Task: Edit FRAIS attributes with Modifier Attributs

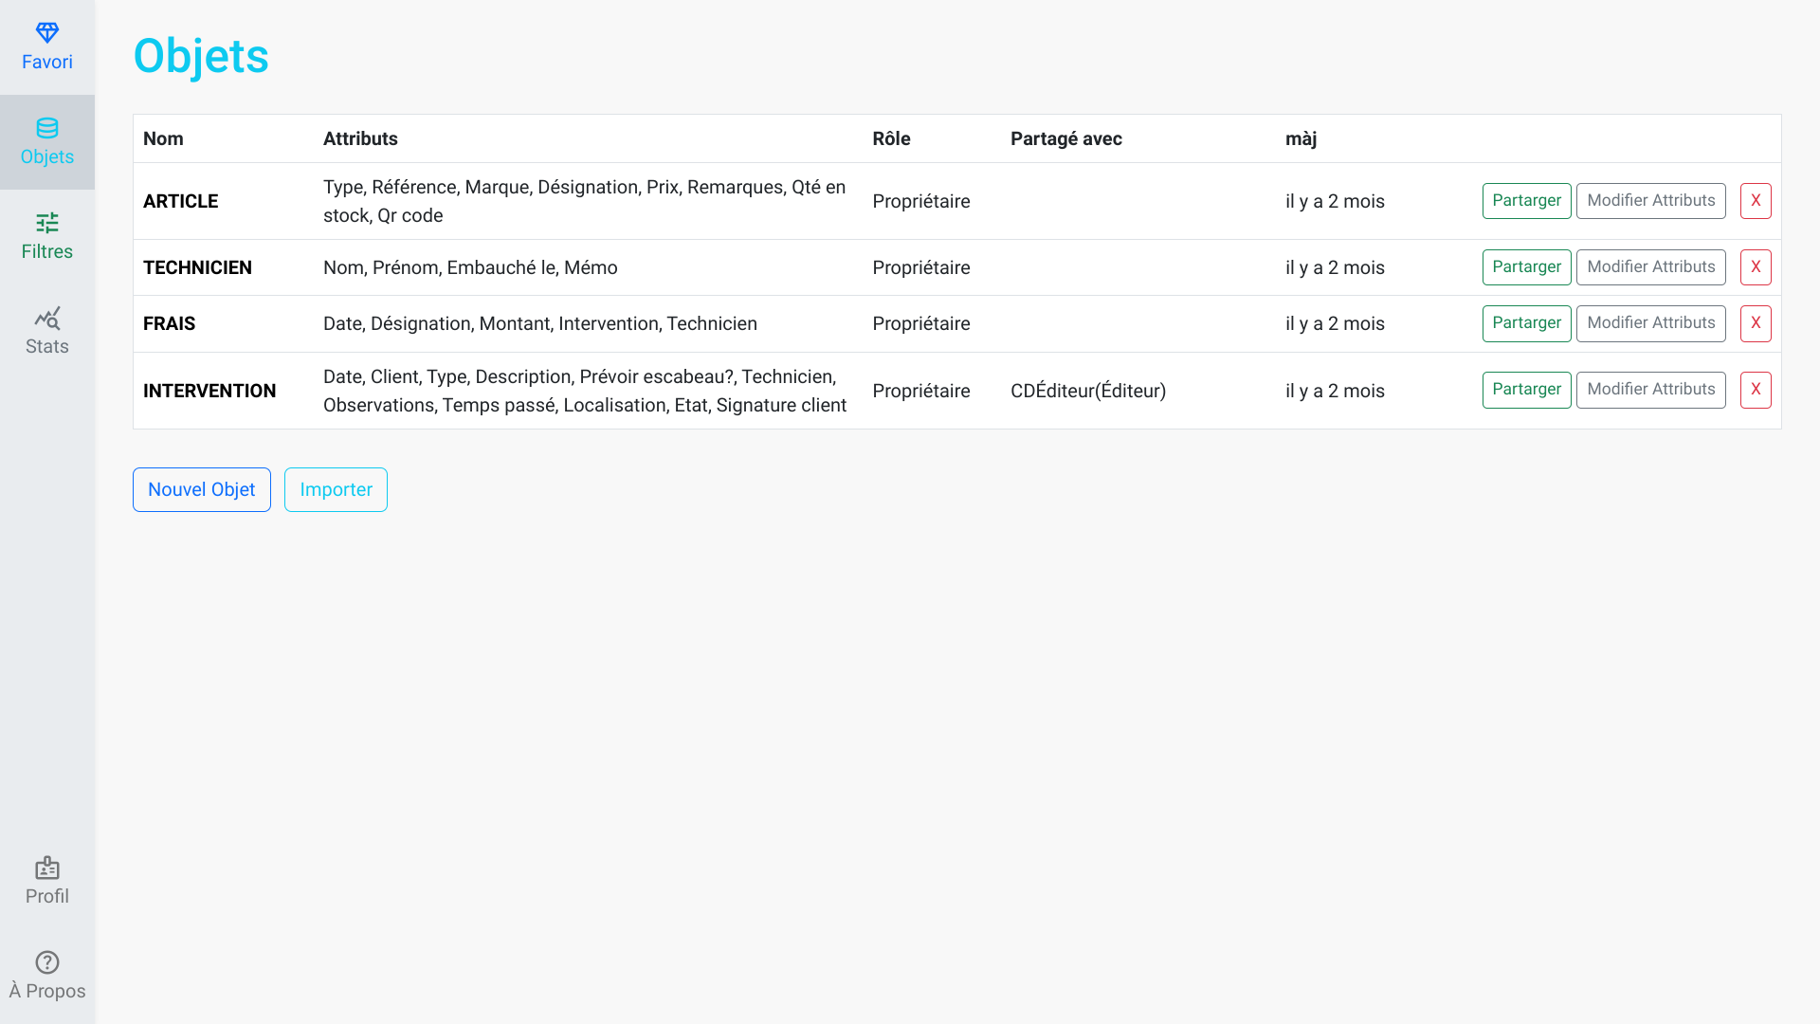Action: (x=1650, y=323)
